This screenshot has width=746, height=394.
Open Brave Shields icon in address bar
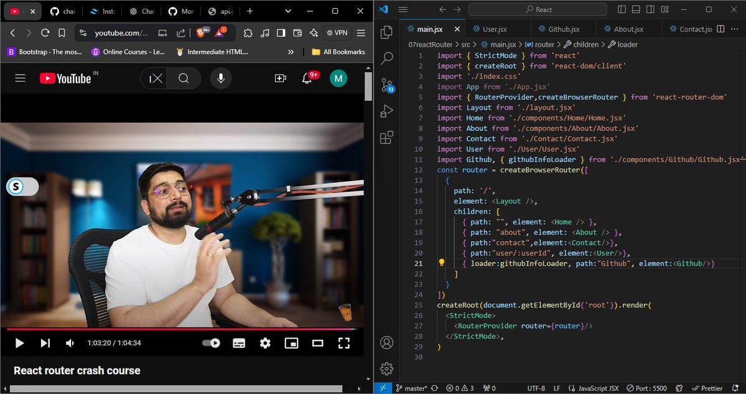click(202, 32)
